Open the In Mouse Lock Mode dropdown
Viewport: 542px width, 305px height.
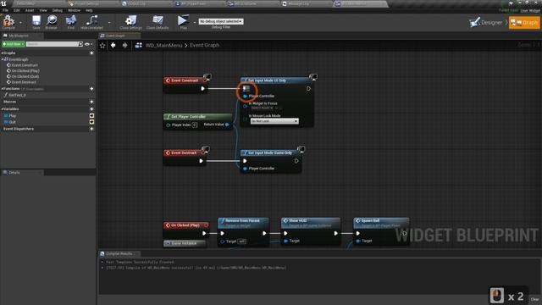pyautogui.click(x=274, y=121)
